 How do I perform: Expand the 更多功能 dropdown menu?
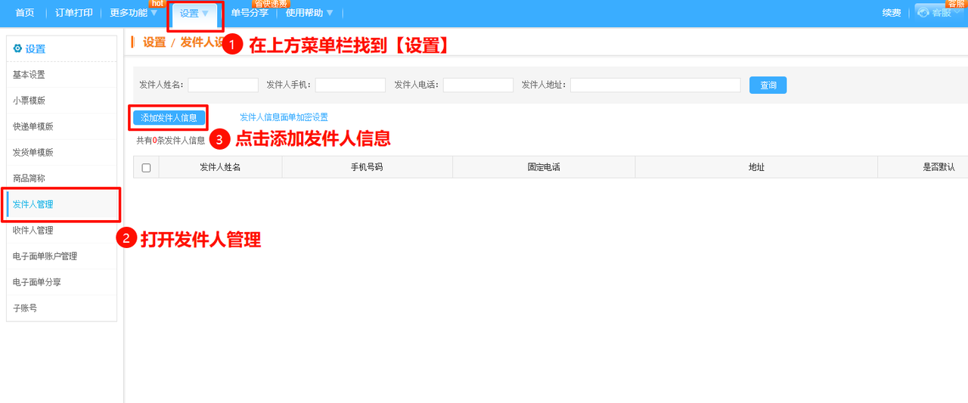pos(134,13)
